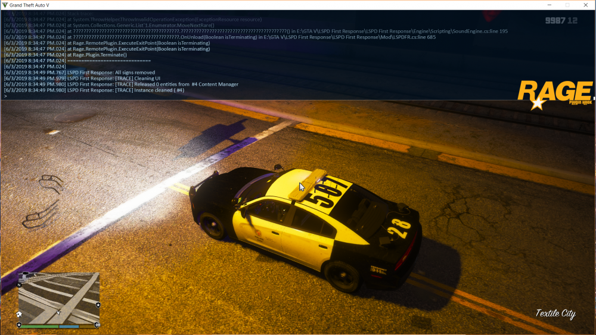The image size is (596, 335).
Task: Click the rooftop light bar on the police car
Action: click(x=308, y=185)
